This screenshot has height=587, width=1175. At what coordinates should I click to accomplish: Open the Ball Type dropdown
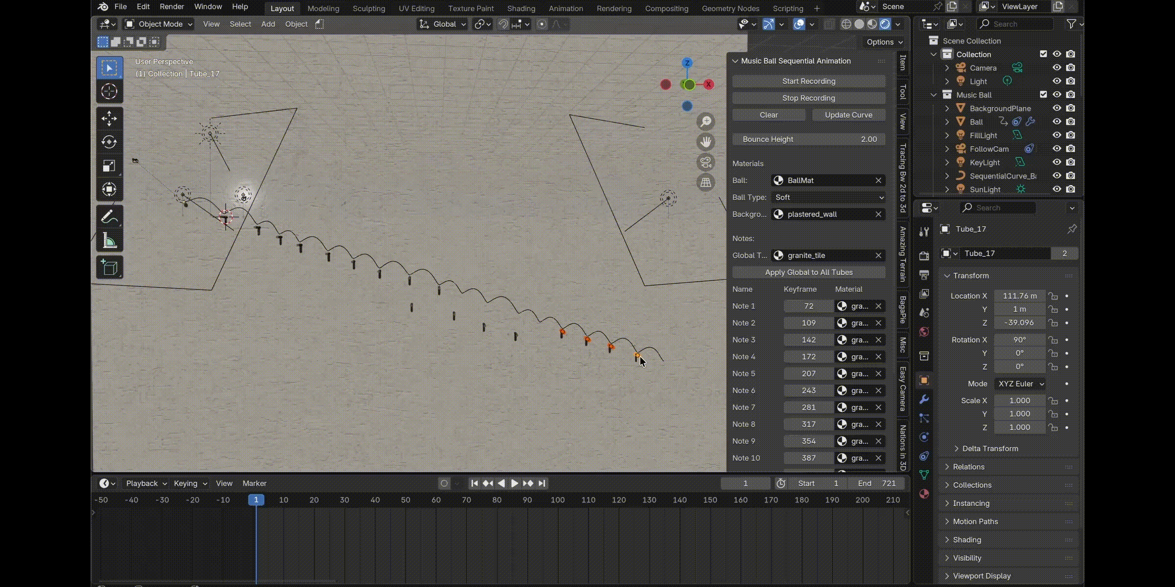[x=828, y=197]
